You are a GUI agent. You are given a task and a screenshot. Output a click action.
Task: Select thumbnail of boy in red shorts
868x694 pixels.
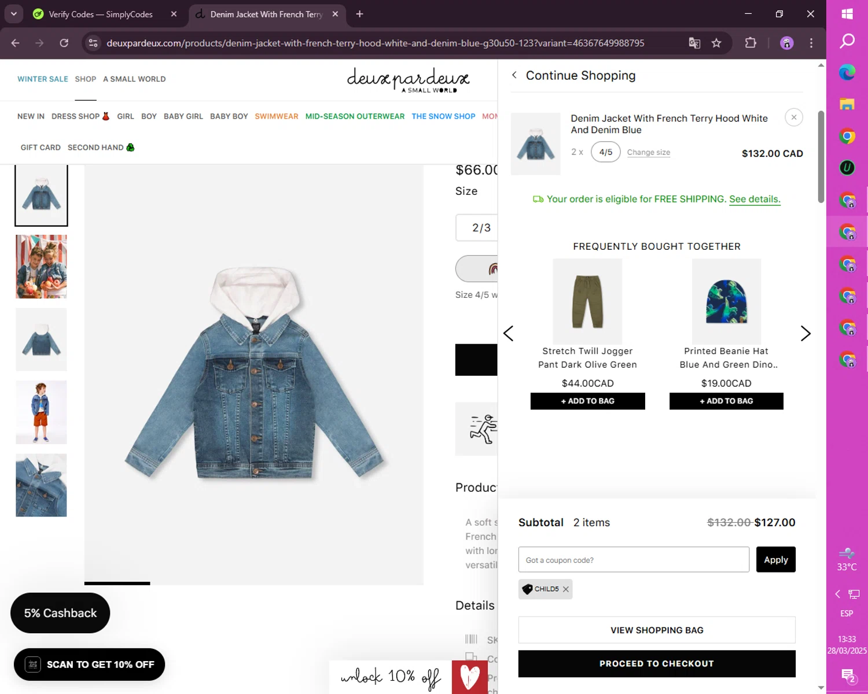[41, 412]
